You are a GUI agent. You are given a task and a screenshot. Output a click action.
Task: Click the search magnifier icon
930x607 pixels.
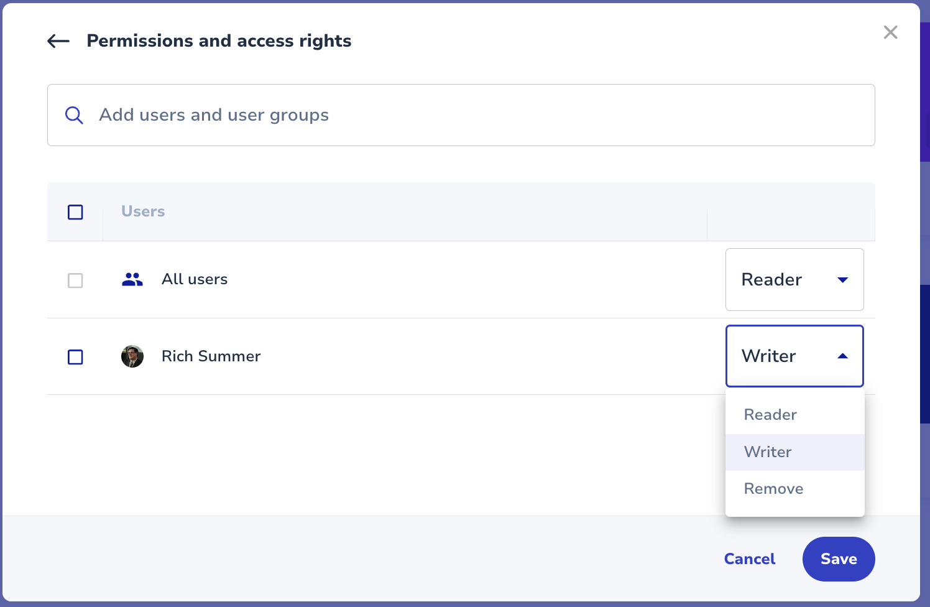pyautogui.click(x=74, y=115)
